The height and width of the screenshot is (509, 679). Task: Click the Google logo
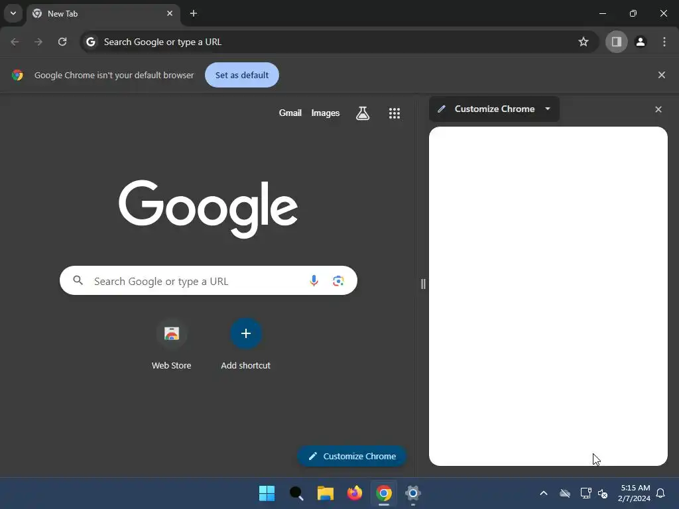(x=208, y=209)
